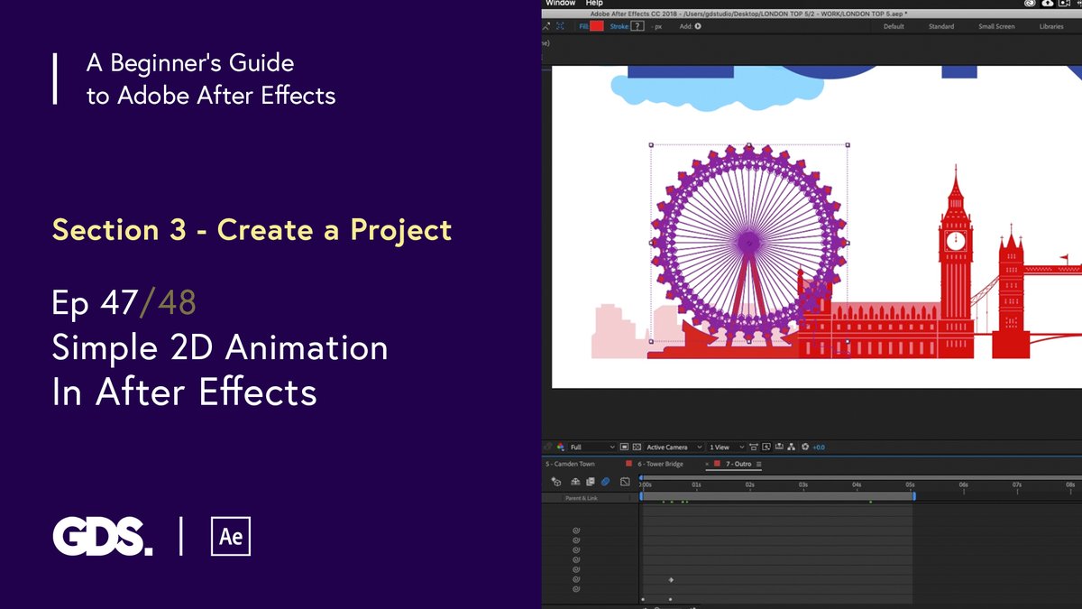Switch to the Small Screen workspace
Screen dimensions: 1082x609
click(x=996, y=26)
